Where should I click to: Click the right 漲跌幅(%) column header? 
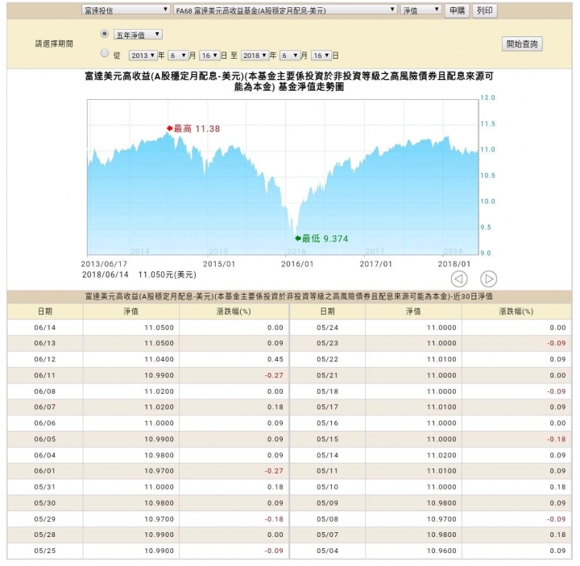[516, 312]
